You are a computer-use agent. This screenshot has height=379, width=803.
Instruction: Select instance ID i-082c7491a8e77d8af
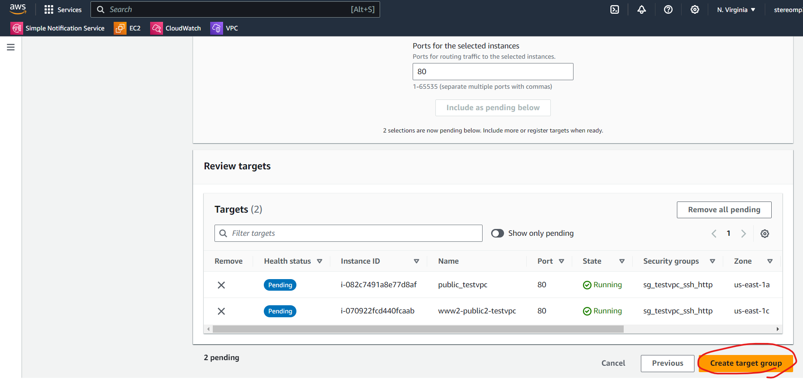(x=378, y=285)
